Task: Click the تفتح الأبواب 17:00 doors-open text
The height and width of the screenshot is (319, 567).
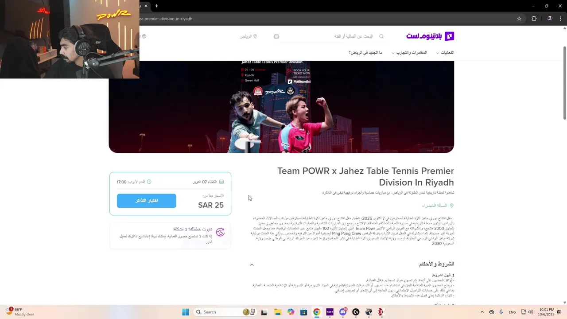Action: point(131,182)
